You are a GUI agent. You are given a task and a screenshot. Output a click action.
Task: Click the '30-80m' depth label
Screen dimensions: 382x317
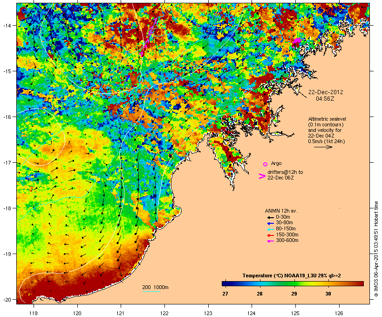284,223
